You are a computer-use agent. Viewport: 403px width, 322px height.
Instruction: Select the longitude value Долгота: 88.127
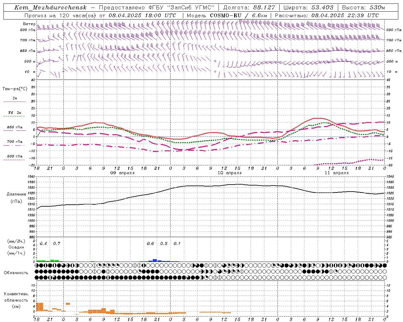point(249,8)
